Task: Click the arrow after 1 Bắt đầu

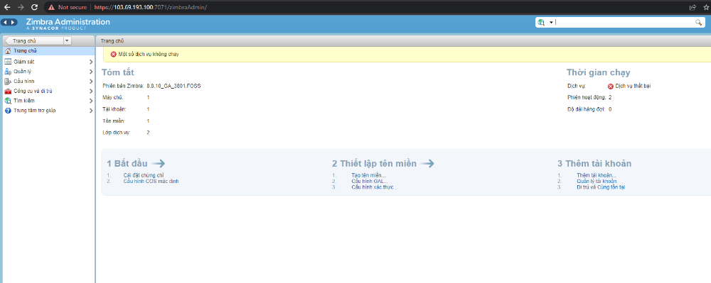Action: (x=159, y=164)
